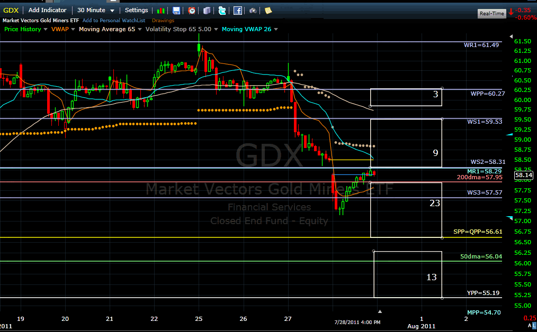
Task: Select the WS1=59.53 level label
Action: pyautogui.click(x=485, y=122)
